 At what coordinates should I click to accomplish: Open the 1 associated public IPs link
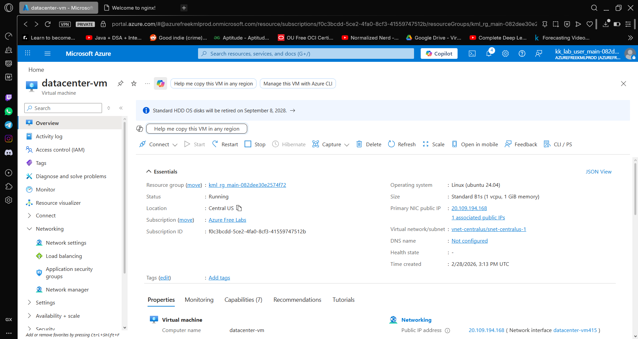tap(478, 217)
